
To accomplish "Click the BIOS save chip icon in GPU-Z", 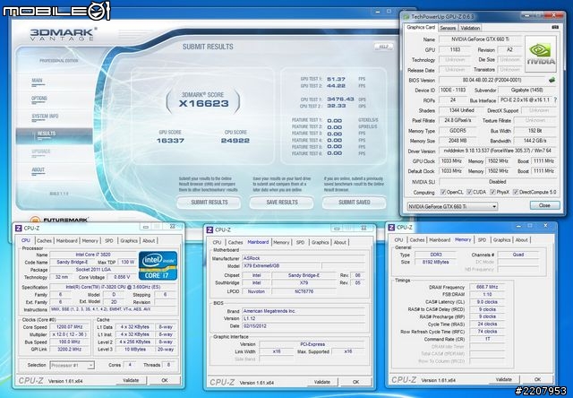I will tap(552, 80).
